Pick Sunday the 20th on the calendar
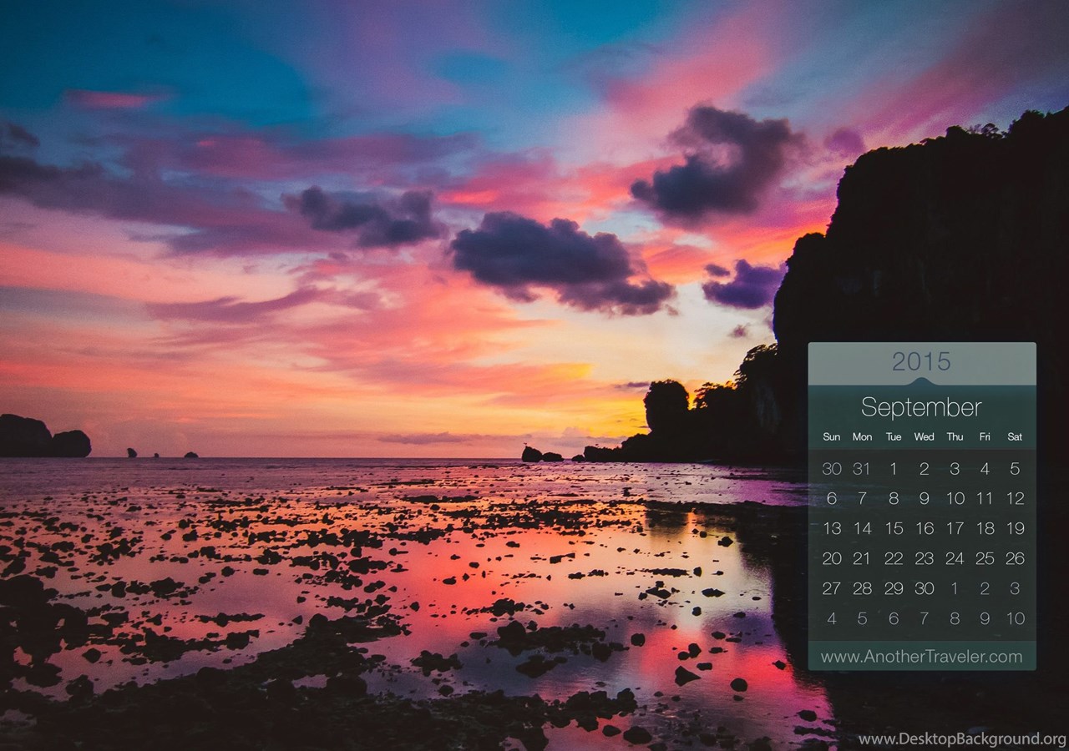The height and width of the screenshot is (751, 1069). click(x=832, y=558)
